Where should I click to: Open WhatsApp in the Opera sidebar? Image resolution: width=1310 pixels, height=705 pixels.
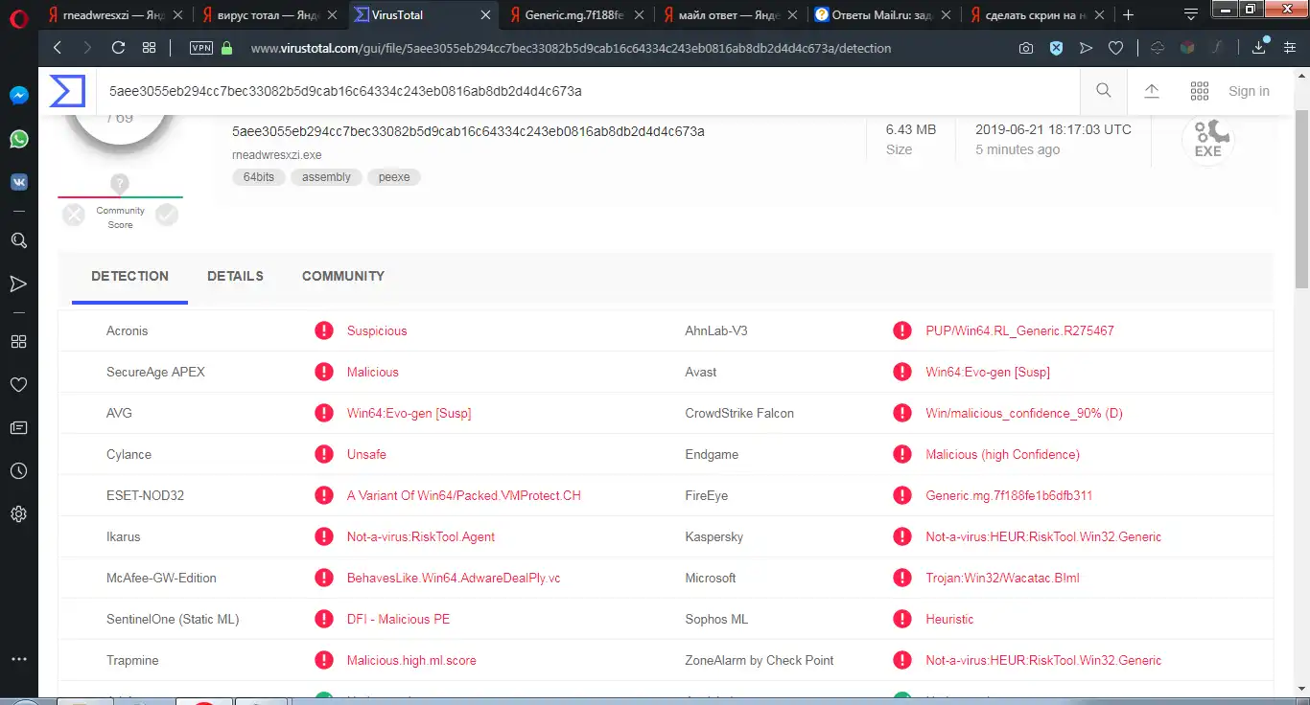[x=18, y=139]
